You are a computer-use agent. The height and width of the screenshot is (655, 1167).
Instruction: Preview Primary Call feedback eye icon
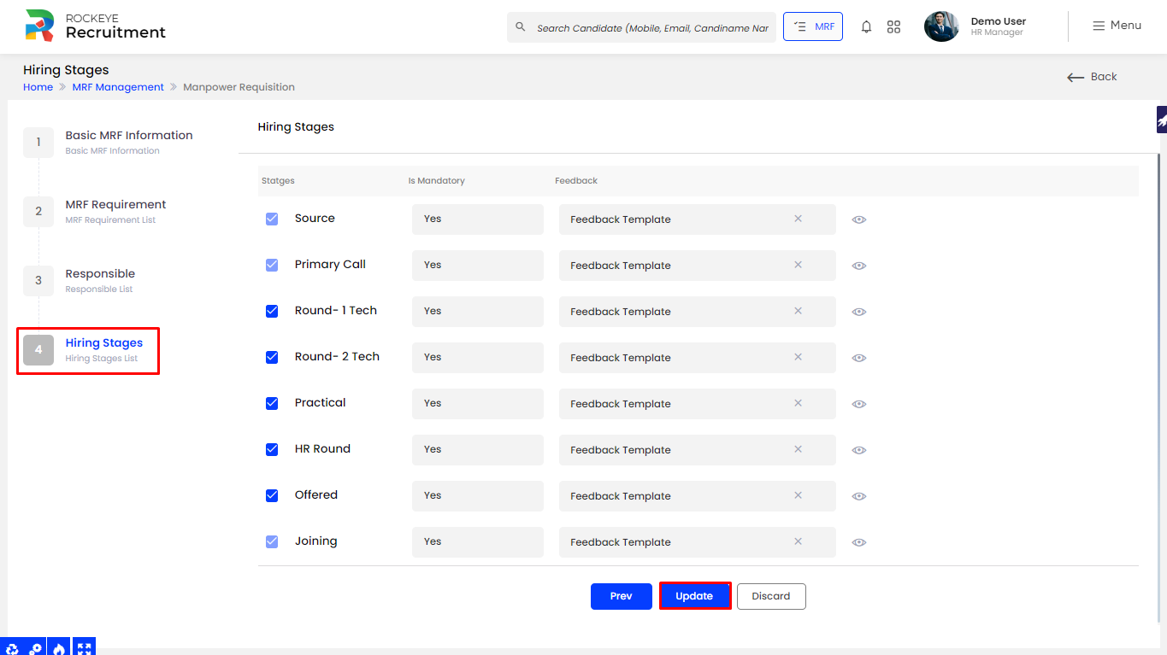pos(859,266)
